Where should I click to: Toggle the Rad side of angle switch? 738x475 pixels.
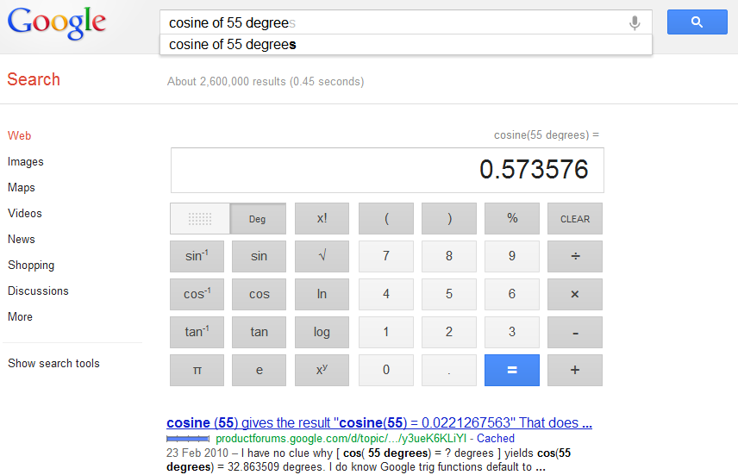(x=200, y=219)
